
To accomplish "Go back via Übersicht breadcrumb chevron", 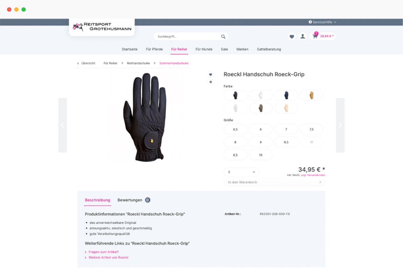I will coord(78,63).
